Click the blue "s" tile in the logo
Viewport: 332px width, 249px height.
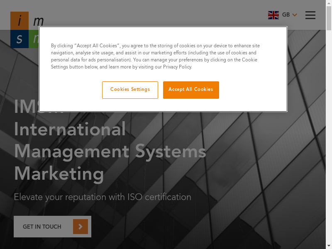(20, 39)
